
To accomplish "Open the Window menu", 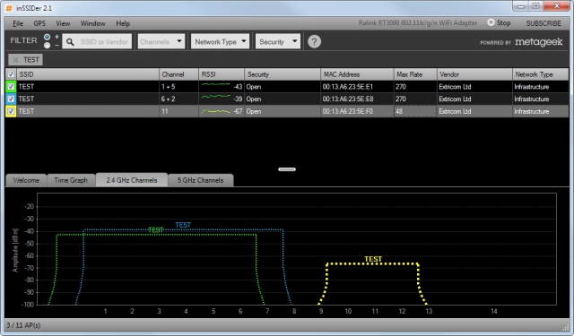I will tap(92, 23).
